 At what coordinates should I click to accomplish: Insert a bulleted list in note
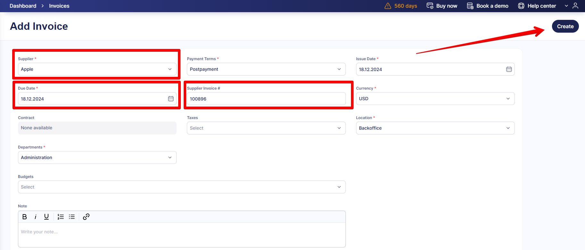[x=72, y=217]
